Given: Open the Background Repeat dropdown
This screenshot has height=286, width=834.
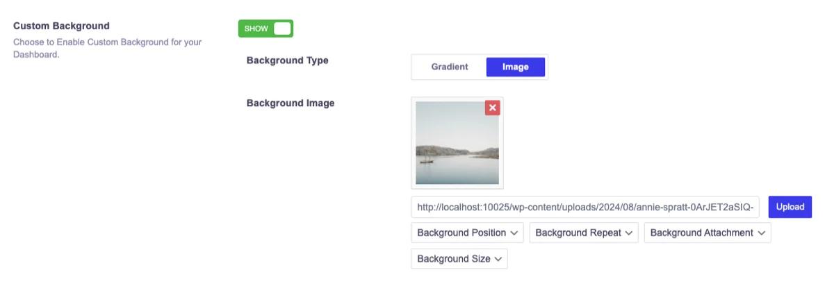Looking at the screenshot, I should [x=584, y=233].
